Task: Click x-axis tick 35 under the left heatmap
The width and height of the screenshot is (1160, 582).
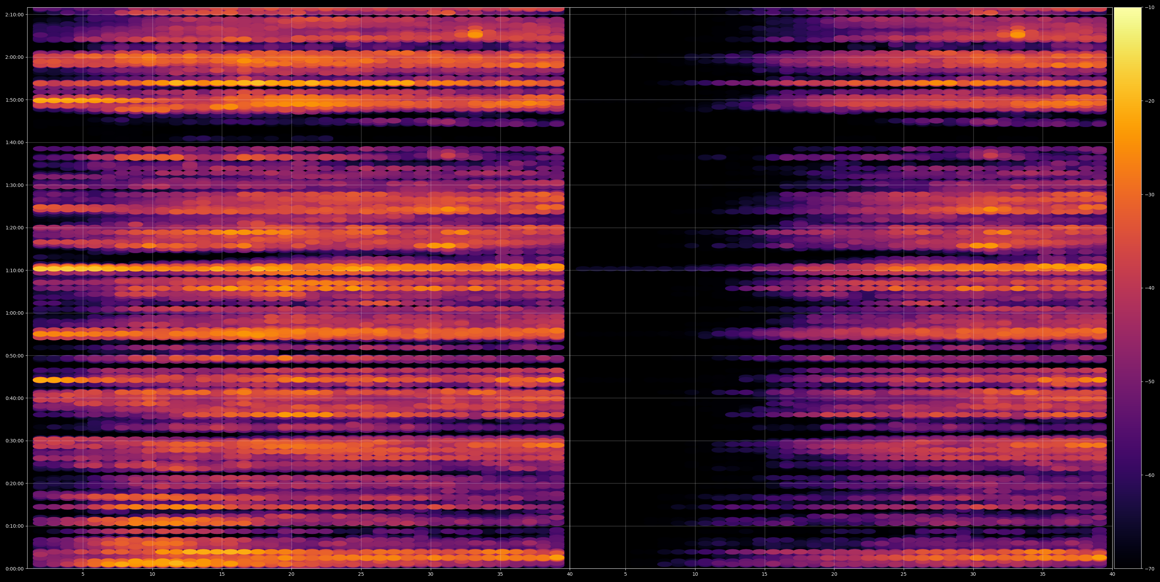Action: 500,574
